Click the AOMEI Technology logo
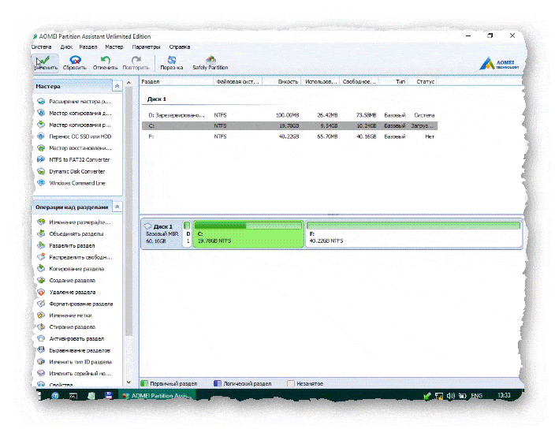Image resolution: width=555 pixels, height=429 pixels. tap(499, 63)
